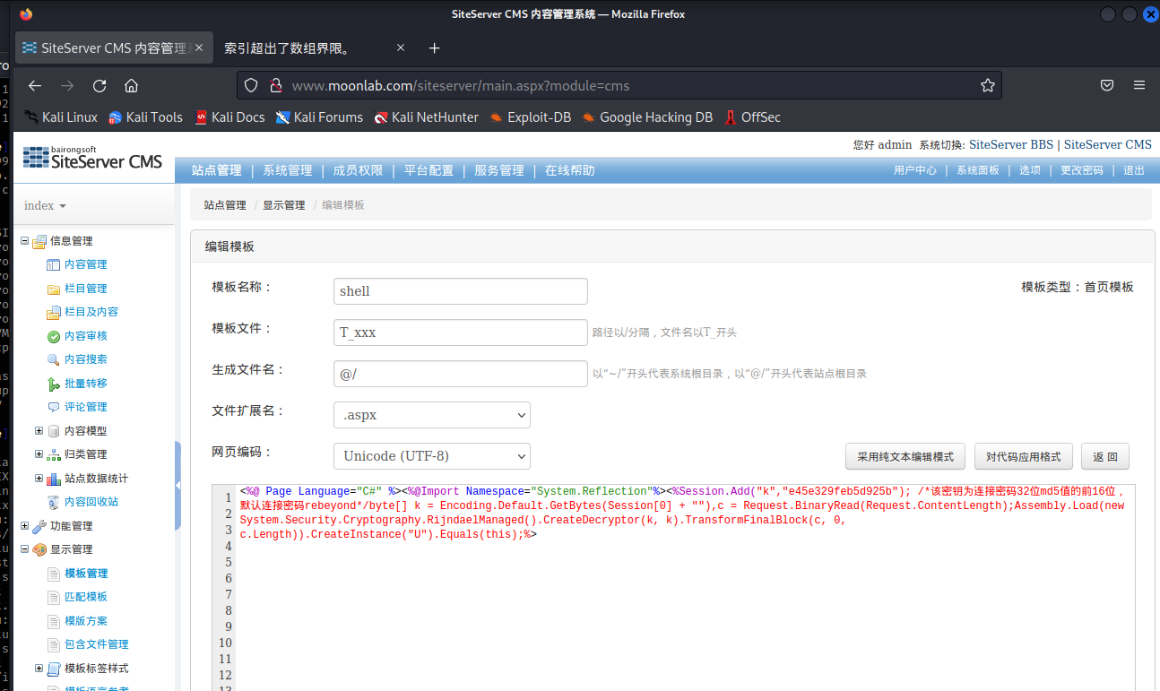The image size is (1160, 691).
Task: Open the 服务管理 top menu
Action: [x=499, y=170]
